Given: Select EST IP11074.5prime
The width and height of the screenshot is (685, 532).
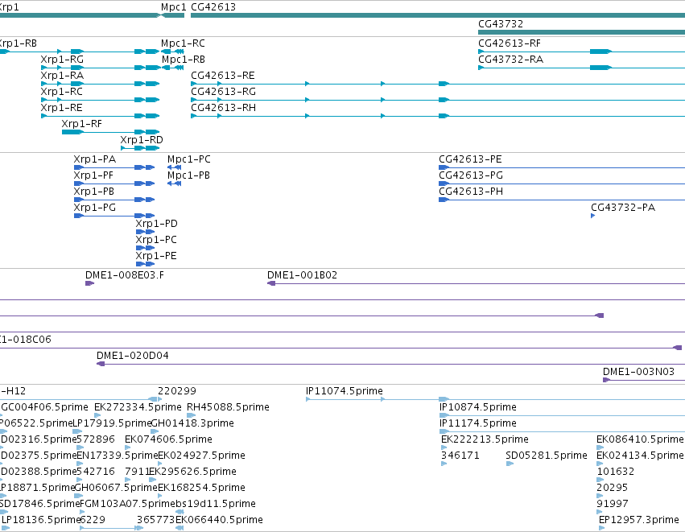Looking at the screenshot, I should (x=345, y=391).
